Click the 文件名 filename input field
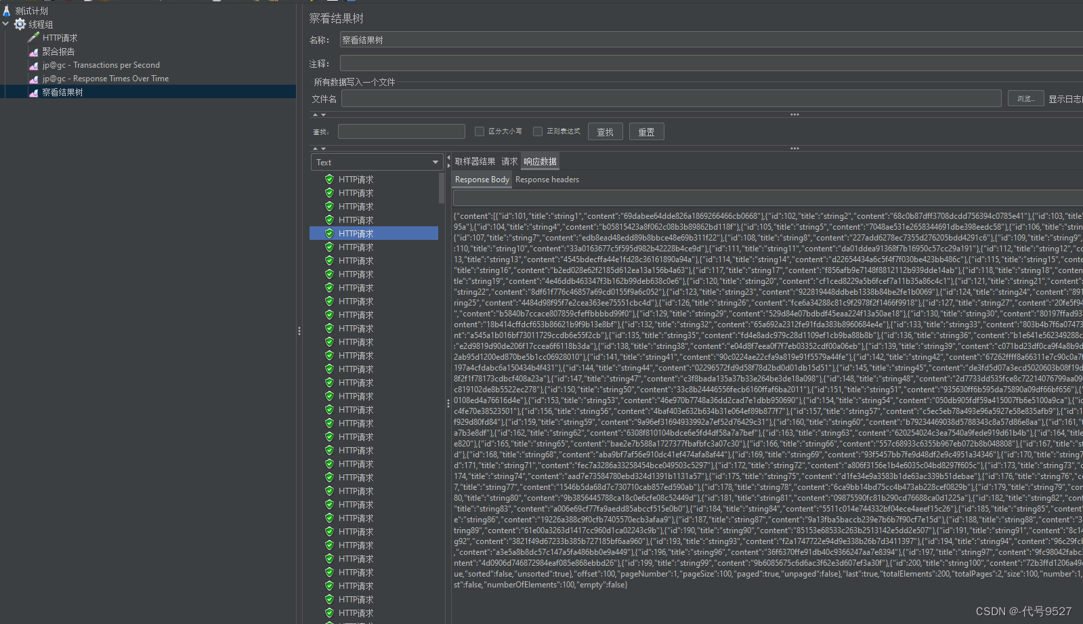Viewport: 1083px width, 624px height. click(x=671, y=98)
